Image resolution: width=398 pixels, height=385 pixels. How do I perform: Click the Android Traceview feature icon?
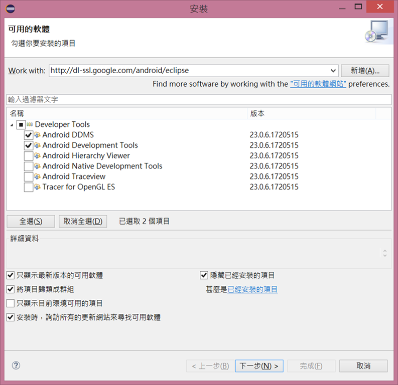point(37,176)
